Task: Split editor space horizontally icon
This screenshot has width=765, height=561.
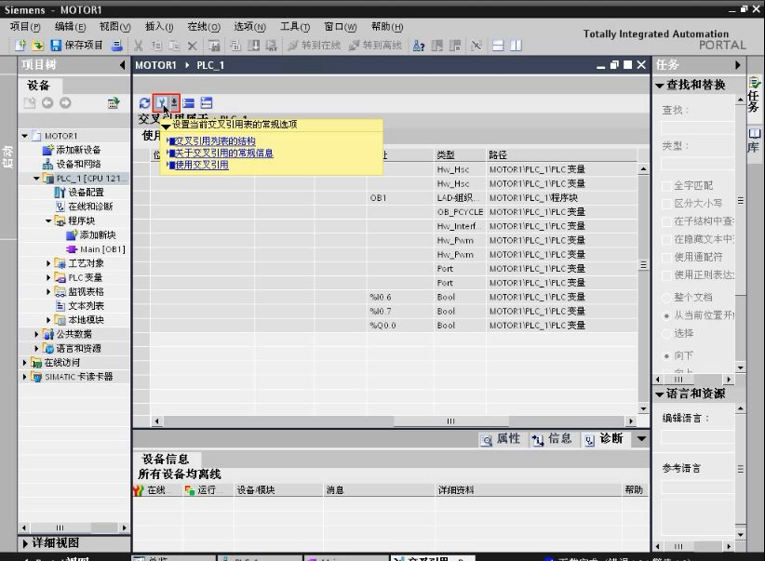Action: (x=498, y=46)
